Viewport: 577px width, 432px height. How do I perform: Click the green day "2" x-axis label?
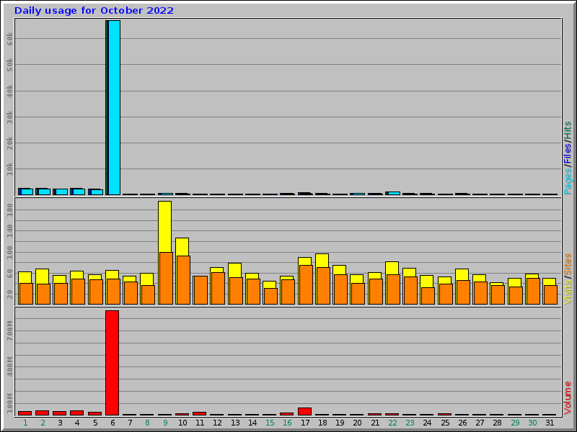[x=43, y=423]
